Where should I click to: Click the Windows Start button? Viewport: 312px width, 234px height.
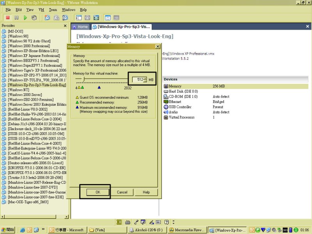click(x=8, y=230)
